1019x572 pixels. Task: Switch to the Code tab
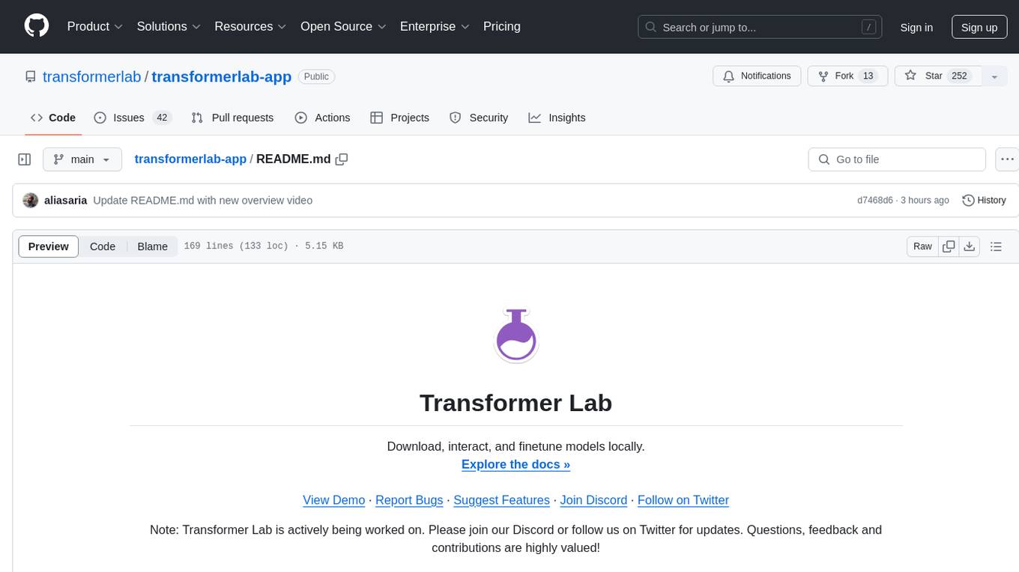tap(53, 118)
